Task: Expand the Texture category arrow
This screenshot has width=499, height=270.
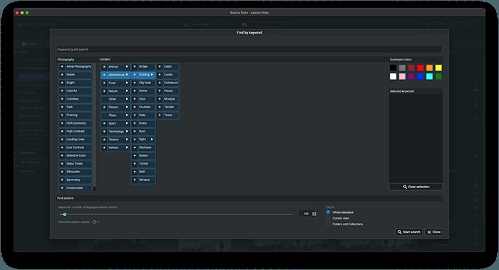Action: (x=127, y=140)
